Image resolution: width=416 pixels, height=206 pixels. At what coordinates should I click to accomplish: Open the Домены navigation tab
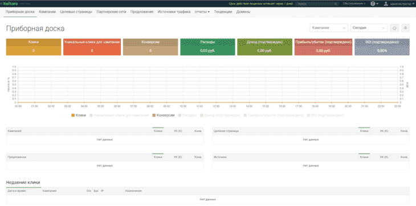click(243, 12)
